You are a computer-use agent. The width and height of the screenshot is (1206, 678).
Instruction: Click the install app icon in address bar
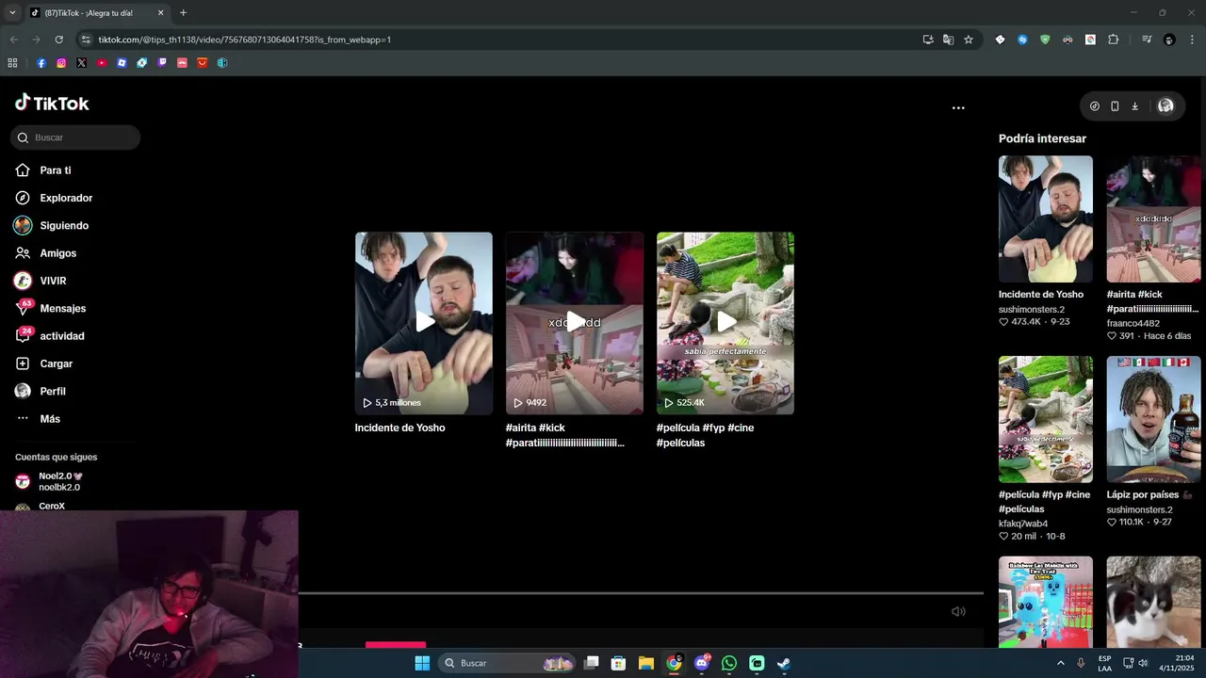928,40
